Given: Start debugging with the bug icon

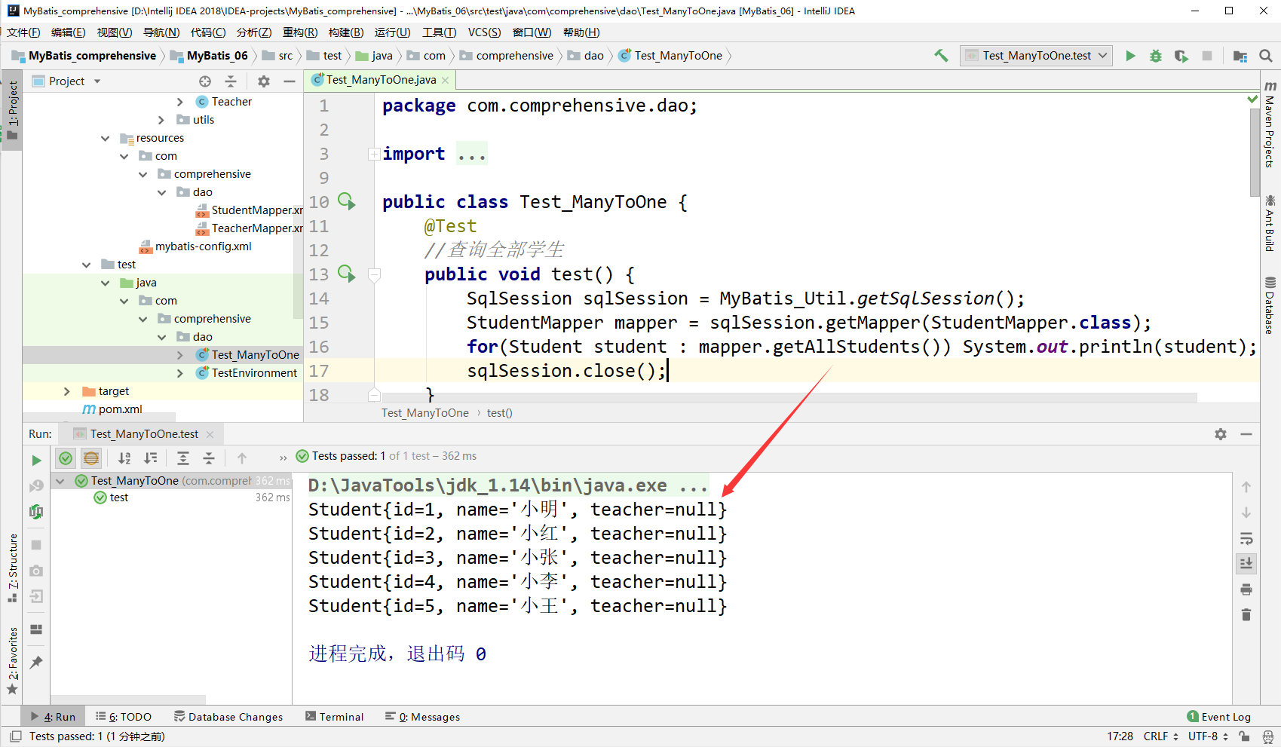Looking at the screenshot, I should click(x=1155, y=56).
